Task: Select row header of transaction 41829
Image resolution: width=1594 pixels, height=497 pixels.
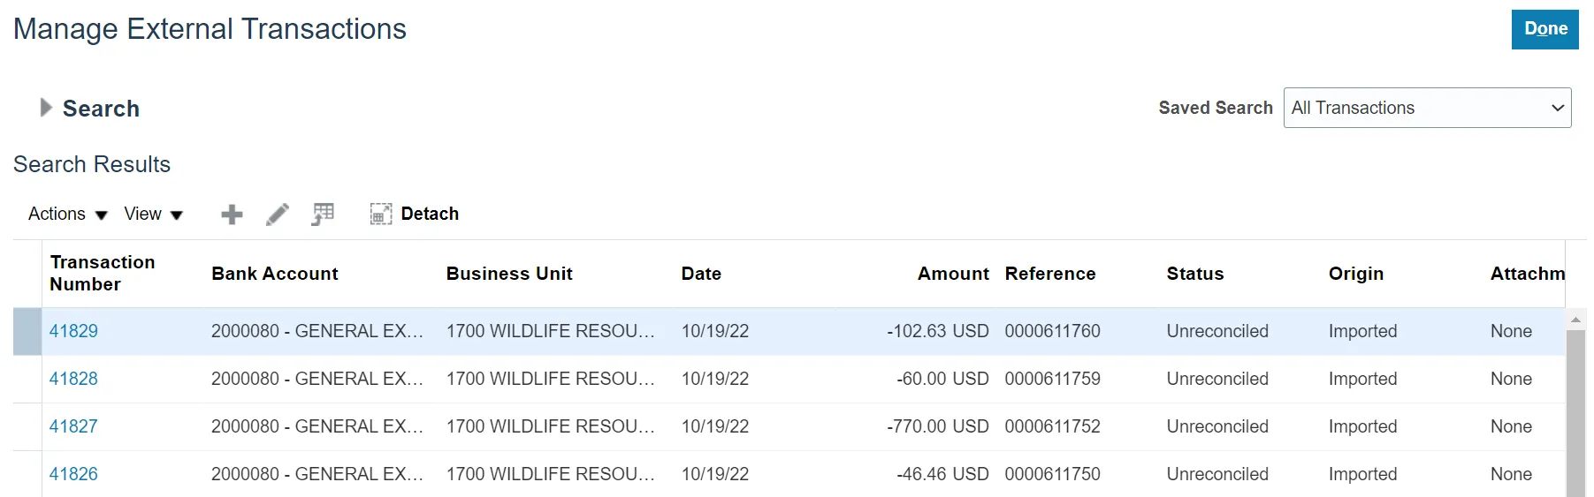Action: click(27, 331)
